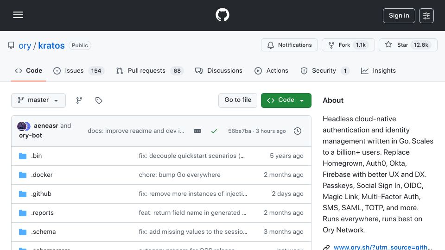This screenshot has height=250, width=445.
Task: Open the Insights tab
Action: pos(378,70)
